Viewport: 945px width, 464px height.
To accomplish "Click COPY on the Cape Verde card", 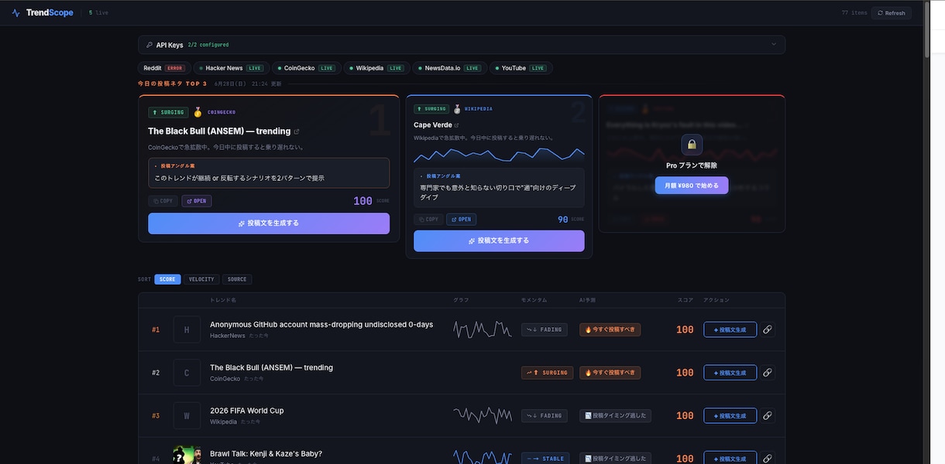I will click(428, 220).
